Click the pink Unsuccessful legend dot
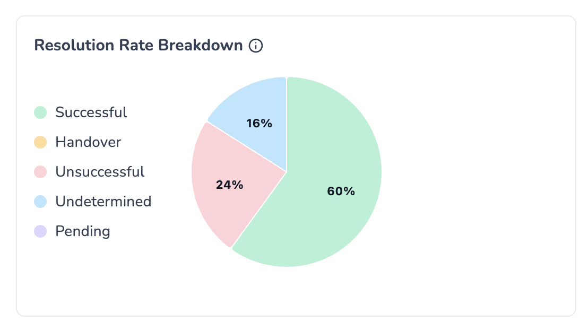588x331 pixels. pyautogui.click(x=40, y=172)
